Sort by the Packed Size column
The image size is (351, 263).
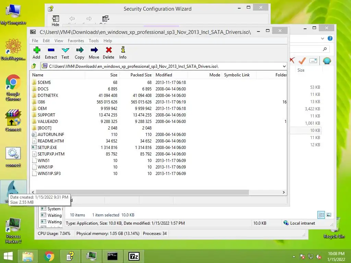pos(136,75)
